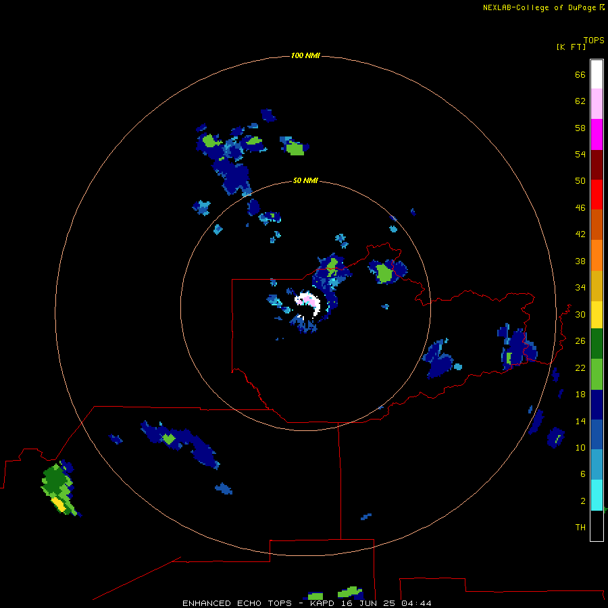The width and height of the screenshot is (608, 608).
Task: Click the ENHANCED ECHO TOPS KAPD caption
Action: point(307,603)
